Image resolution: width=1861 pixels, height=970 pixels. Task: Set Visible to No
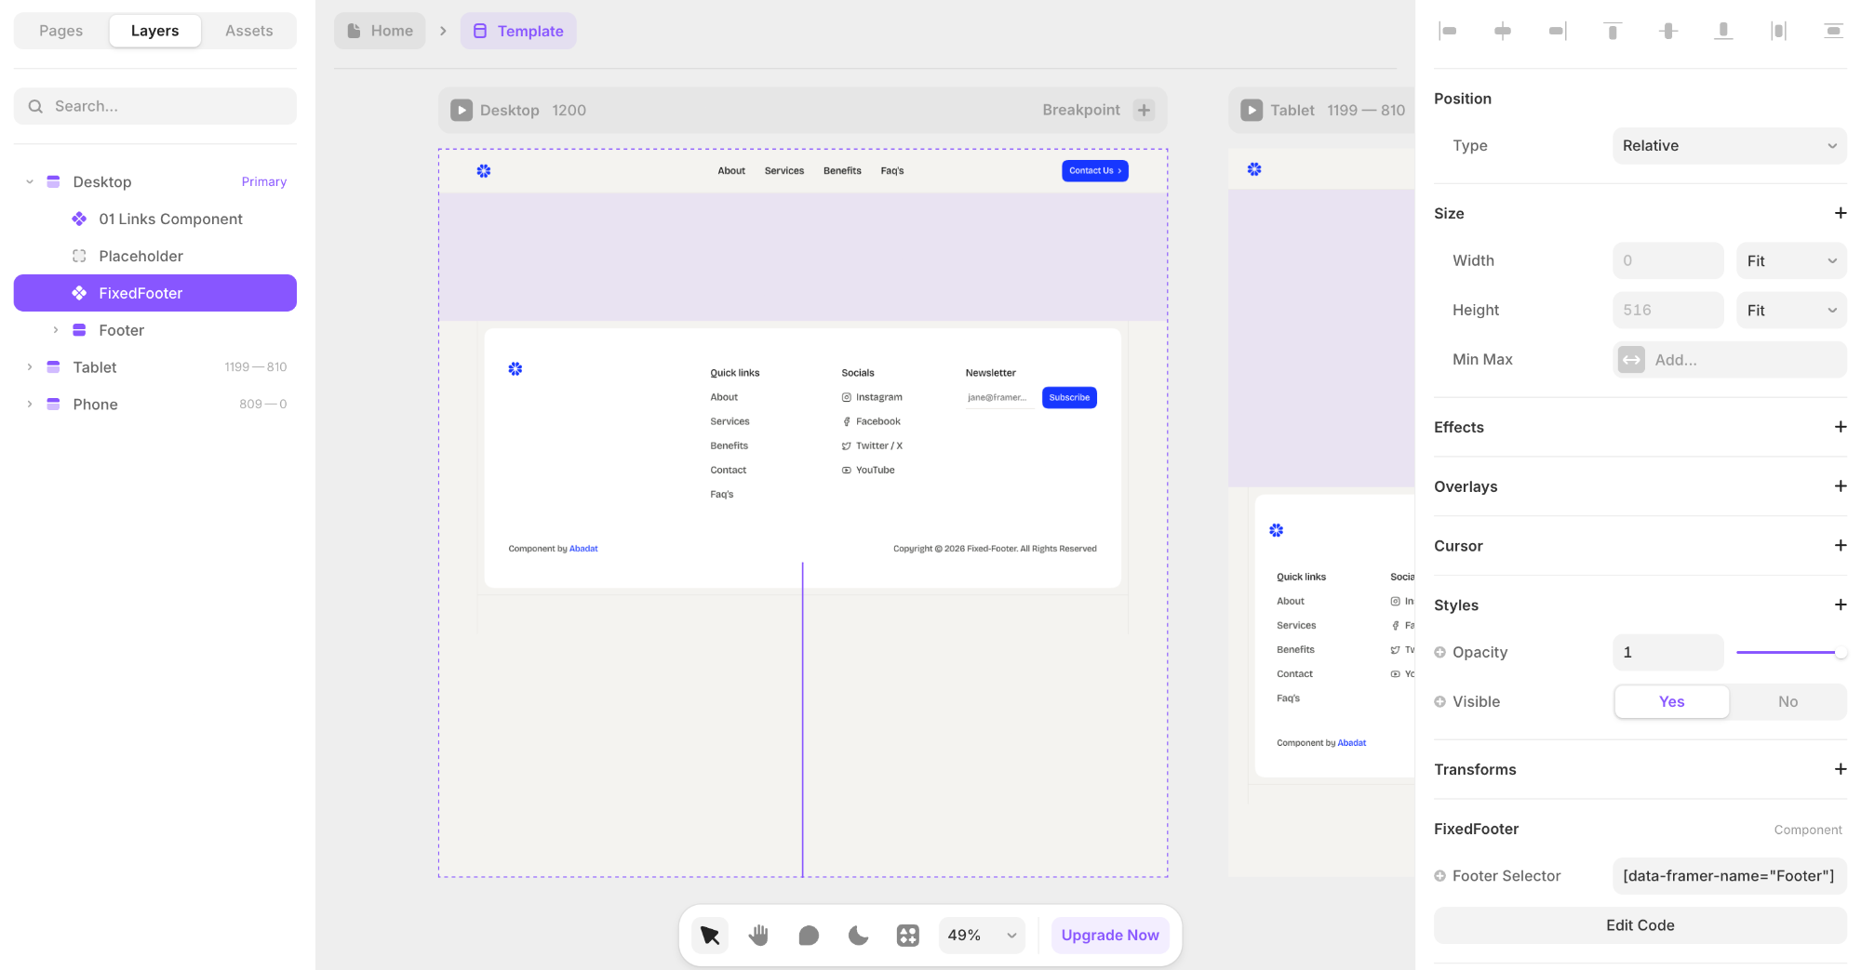[x=1787, y=701]
